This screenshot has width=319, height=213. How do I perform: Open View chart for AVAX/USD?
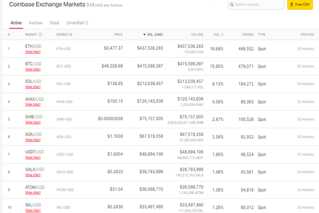(33, 104)
